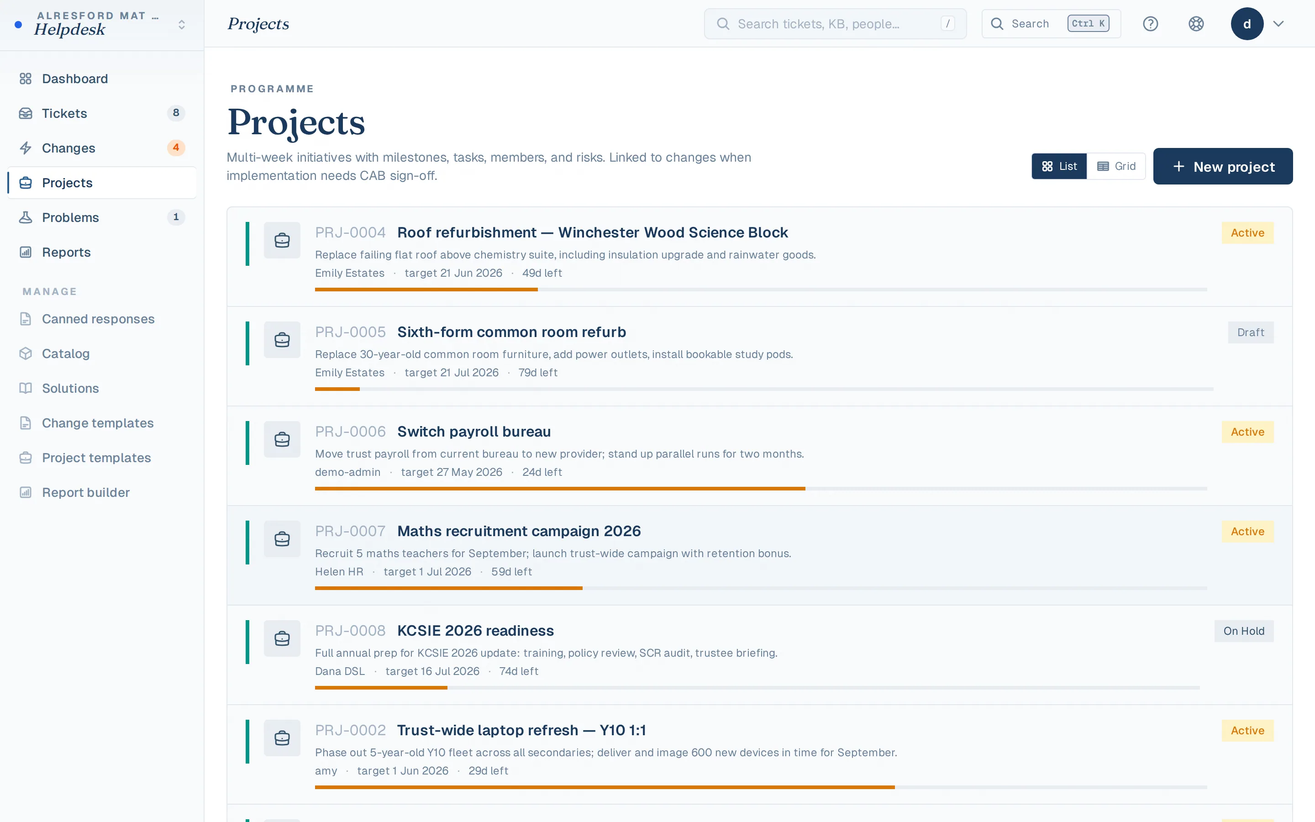This screenshot has height=822, width=1315.
Task: Click progress bar of Roof refurbishment project
Action: 761,290
